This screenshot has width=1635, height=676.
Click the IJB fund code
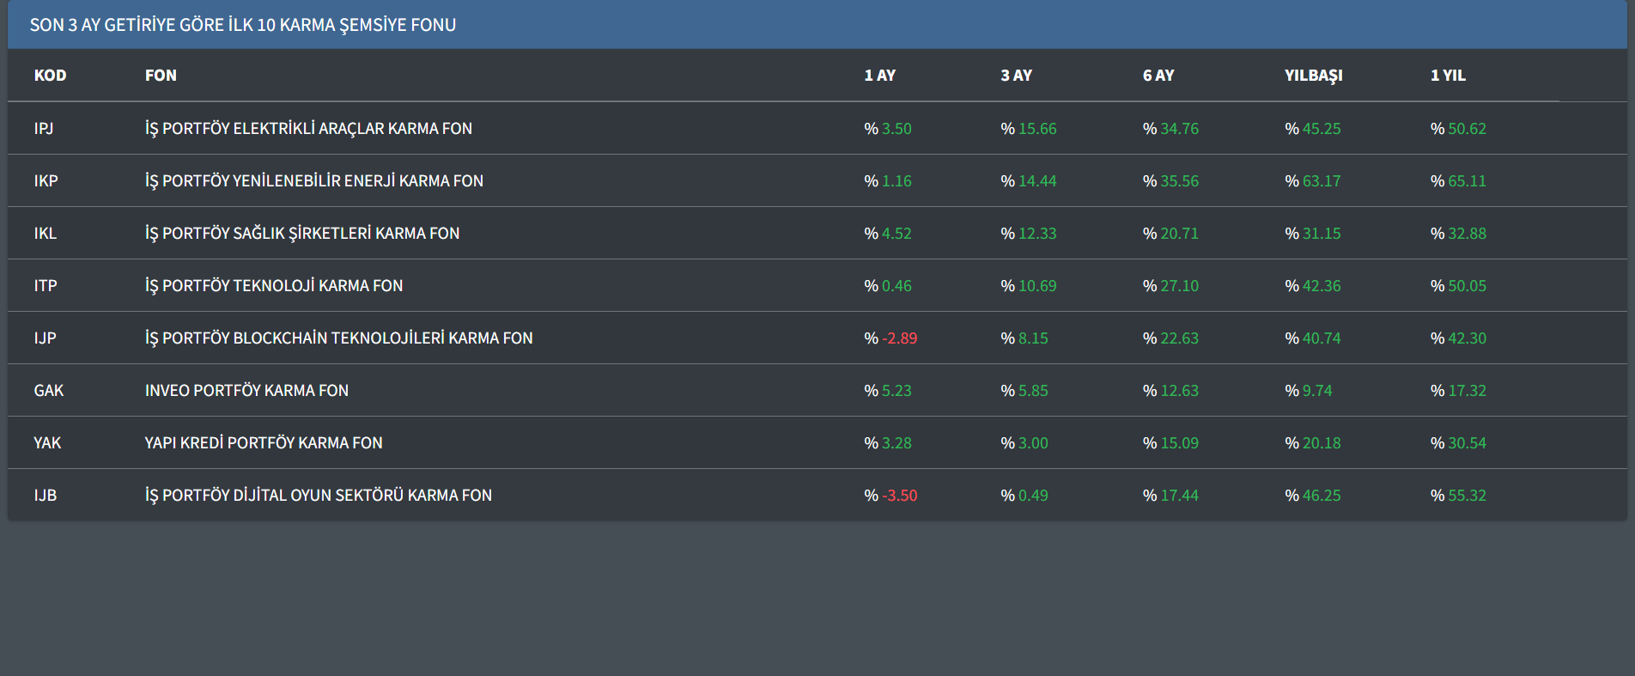(46, 496)
